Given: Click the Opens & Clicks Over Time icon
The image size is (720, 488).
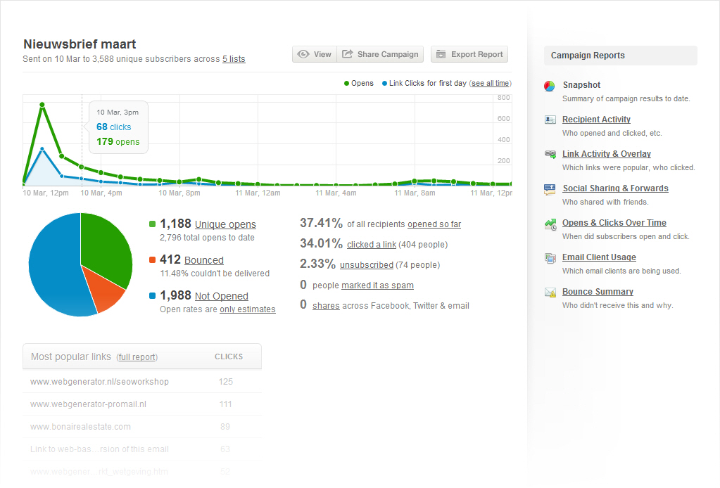Looking at the screenshot, I should point(550,224).
